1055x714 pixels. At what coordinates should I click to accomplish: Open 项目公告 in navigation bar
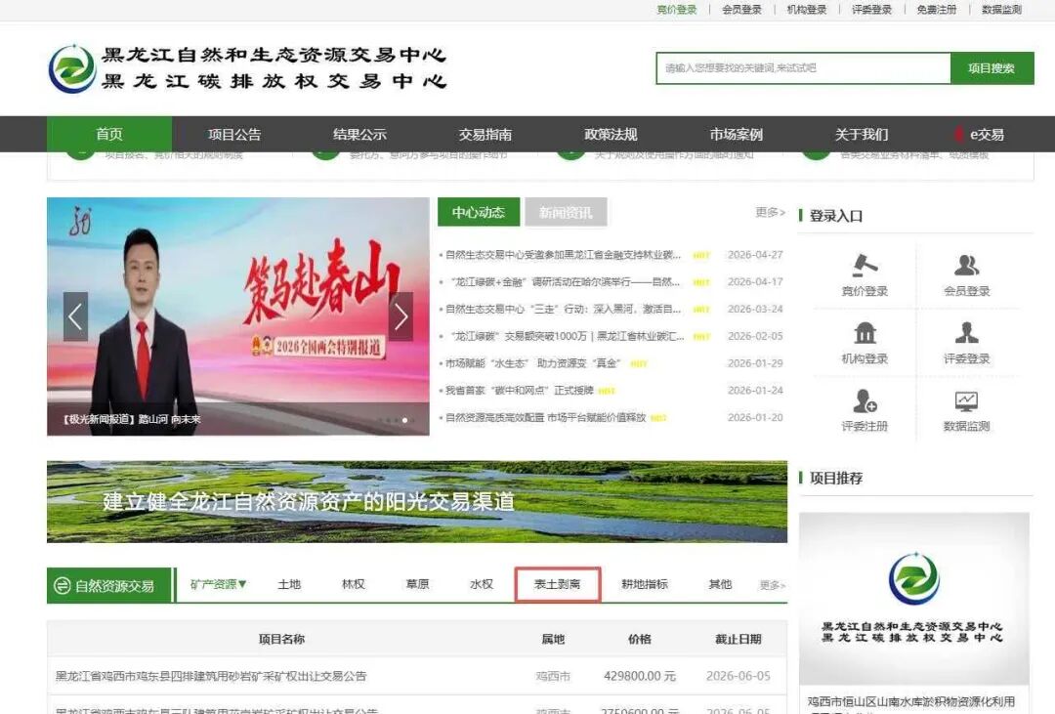[x=234, y=134]
